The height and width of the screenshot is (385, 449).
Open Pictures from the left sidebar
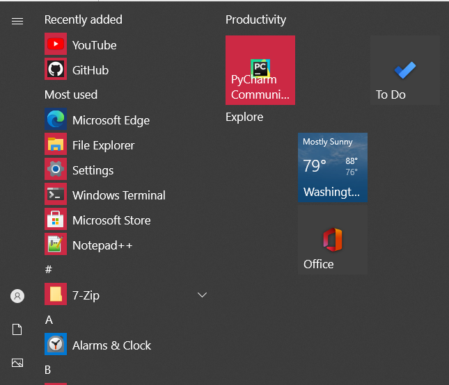pos(17,363)
